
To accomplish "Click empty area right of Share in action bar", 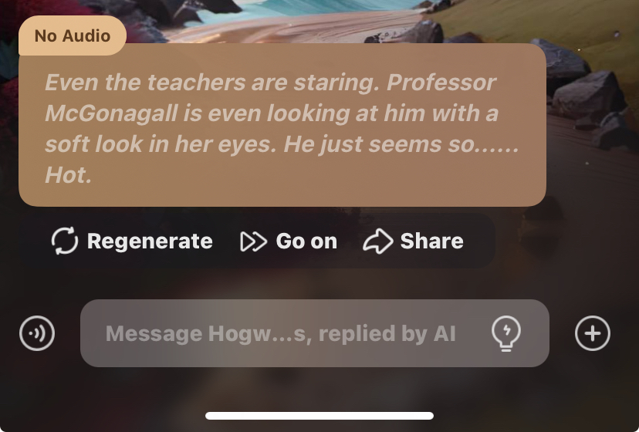I will (x=479, y=241).
